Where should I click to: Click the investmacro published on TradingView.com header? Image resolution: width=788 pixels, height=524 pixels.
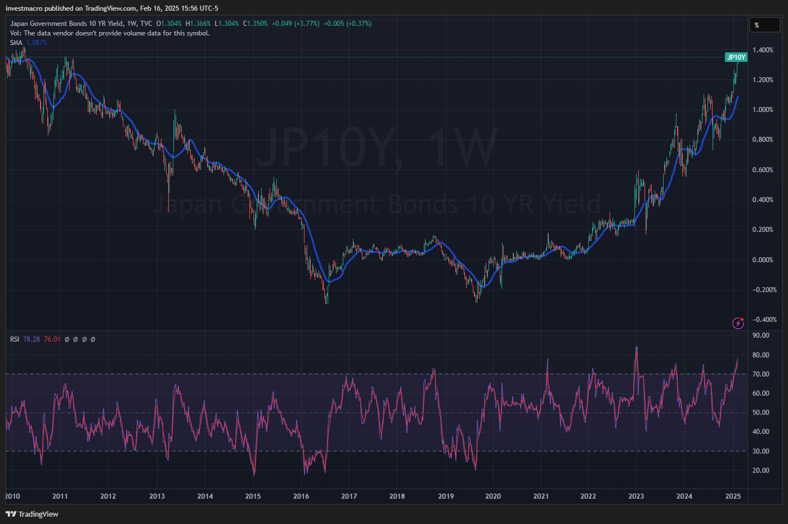pyautogui.click(x=111, y=8)
